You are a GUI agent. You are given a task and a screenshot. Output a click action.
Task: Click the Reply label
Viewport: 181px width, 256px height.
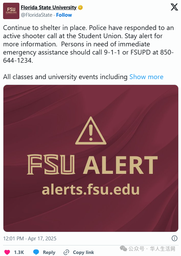(x=49, y=252)
